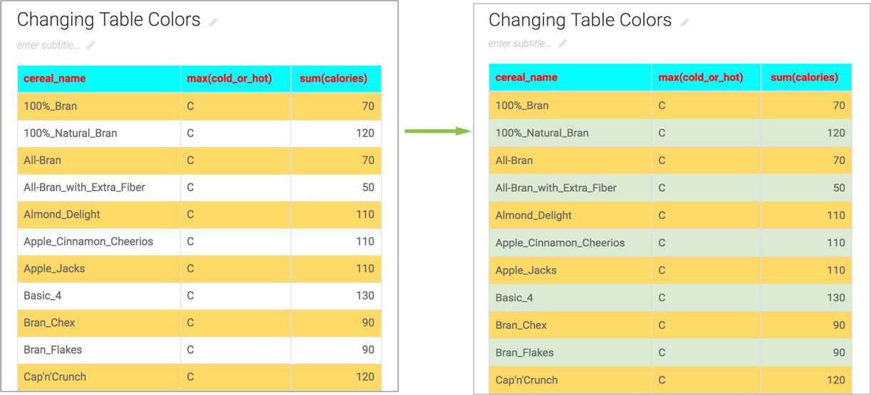The width and height of the screenshot is (871, 395).
Task: Click subtitle edit pencil in white-striped table panel
Action: 90,45
